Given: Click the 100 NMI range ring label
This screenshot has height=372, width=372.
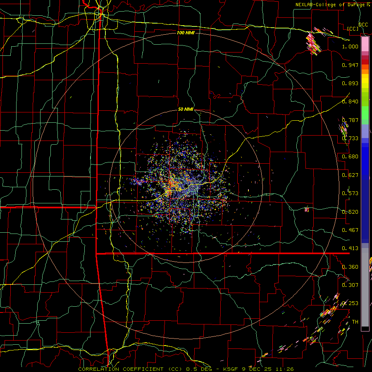Looking at the screenshot, I should [x=186, y=33].
